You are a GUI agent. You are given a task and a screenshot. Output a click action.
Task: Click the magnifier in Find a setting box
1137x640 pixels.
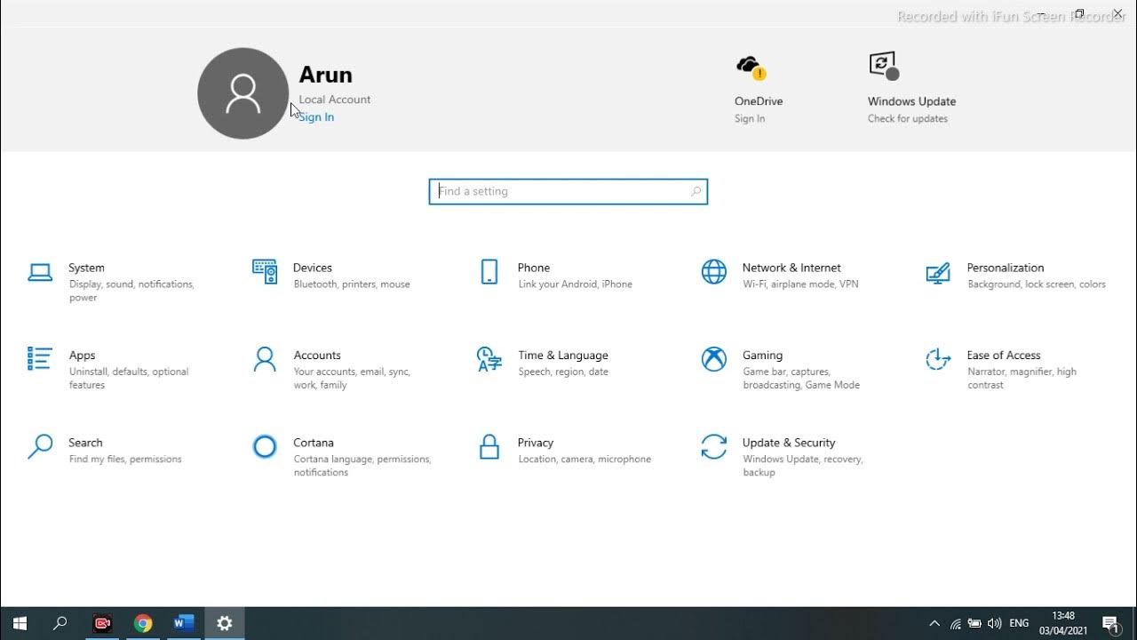696,191
